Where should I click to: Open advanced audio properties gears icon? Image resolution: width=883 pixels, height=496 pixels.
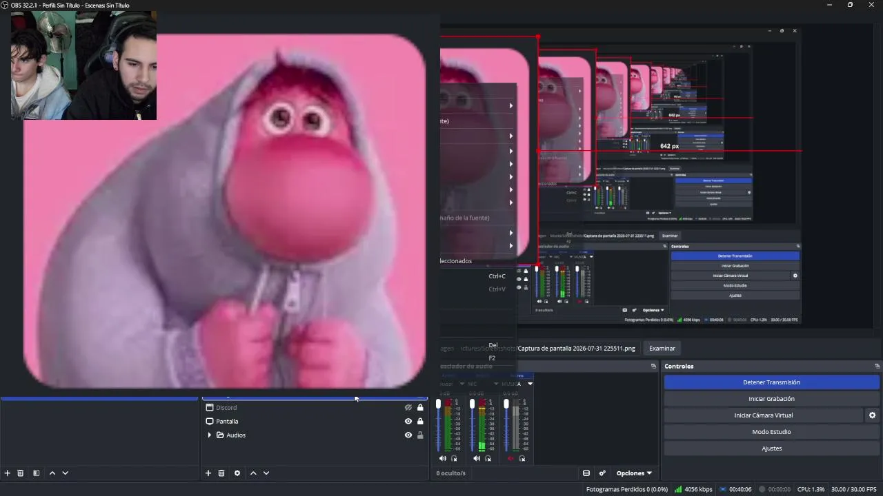tap(602, 473)
